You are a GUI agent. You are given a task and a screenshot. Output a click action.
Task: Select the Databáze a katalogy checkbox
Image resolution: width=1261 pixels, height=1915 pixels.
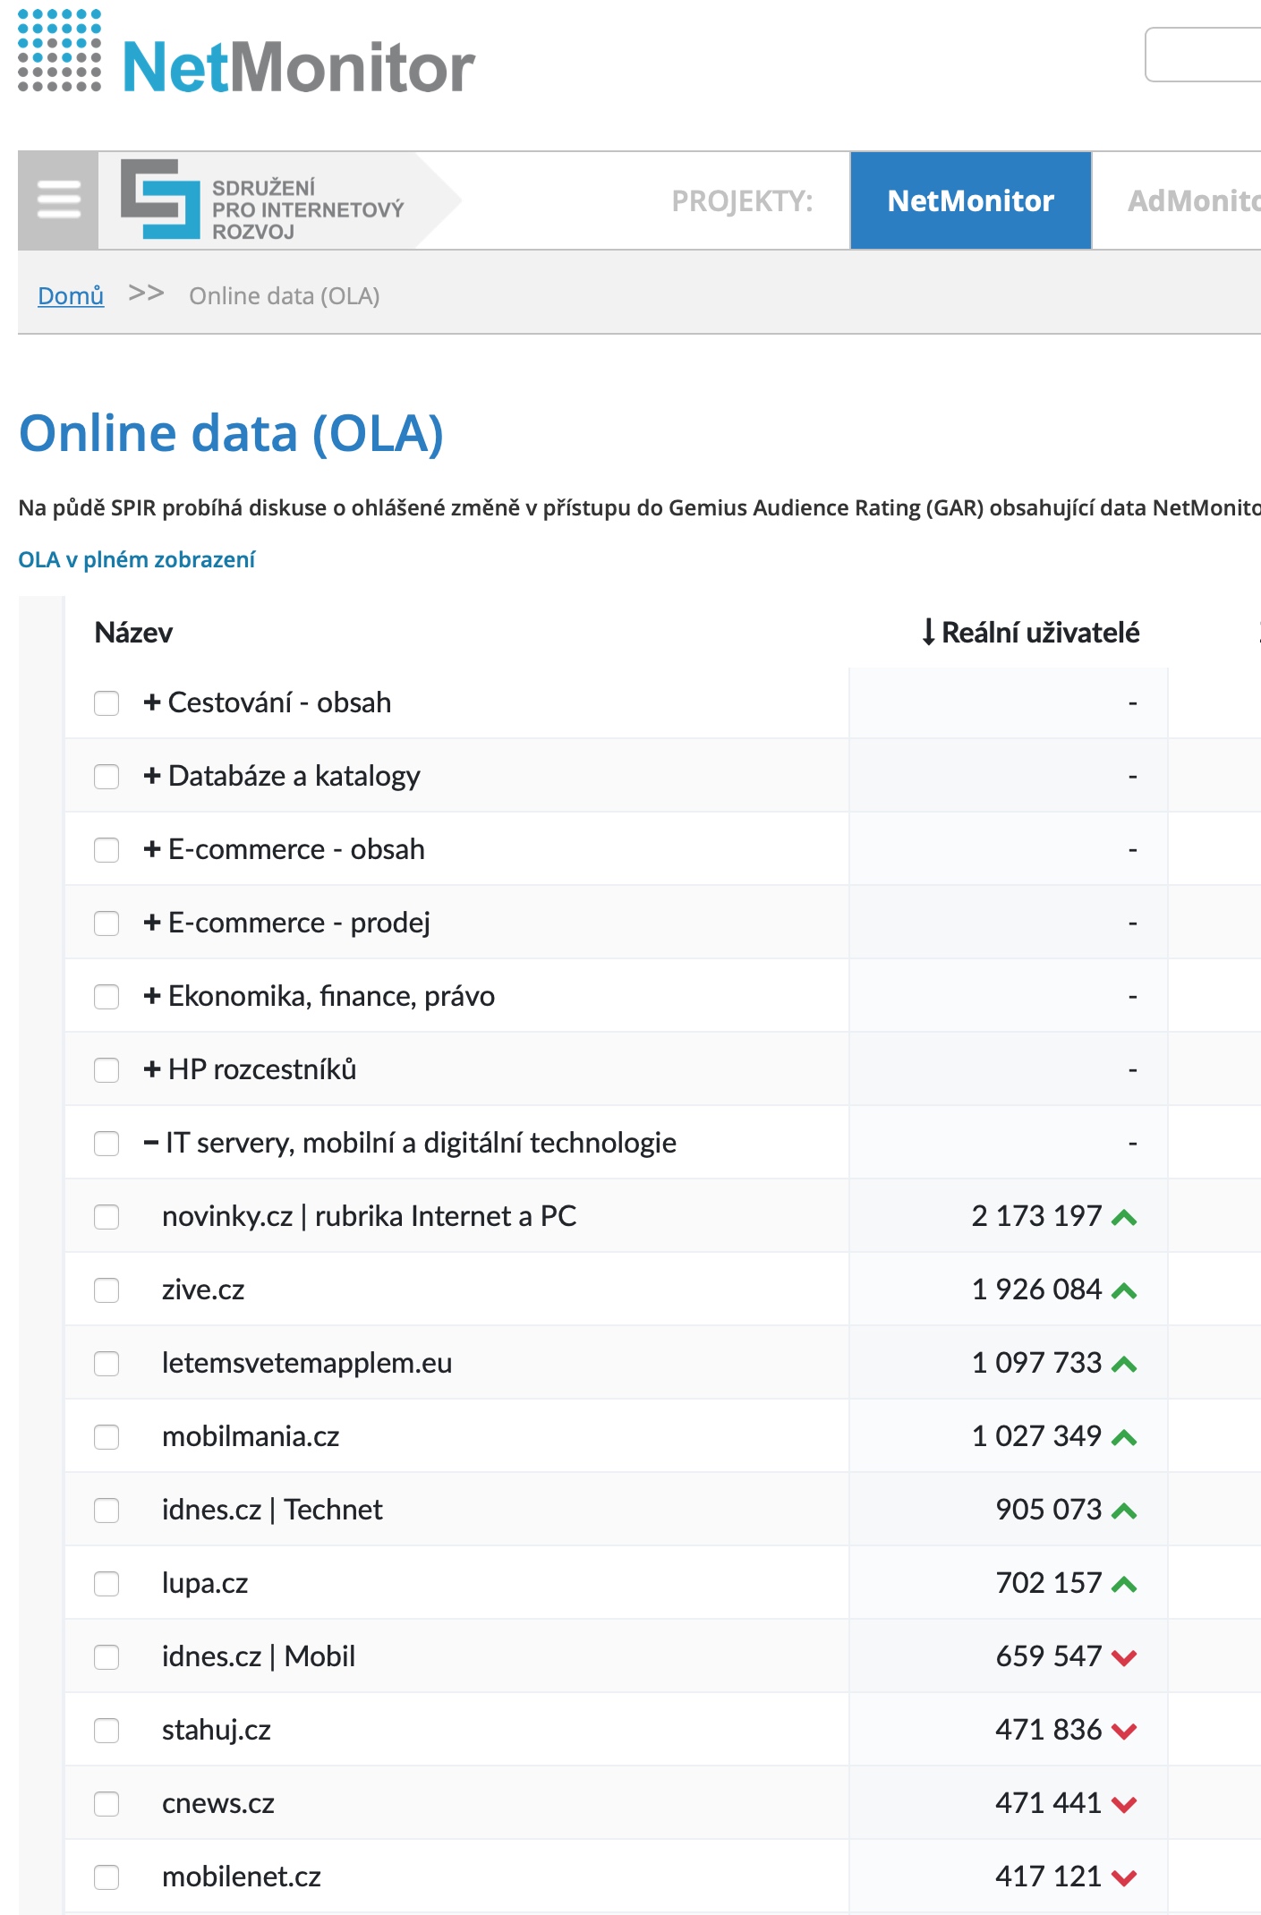tap(107, 777)
